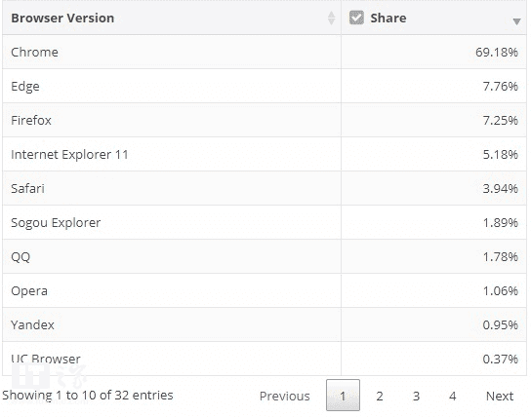
Task: Open page 4 of entries
Action: coord(453,396)
